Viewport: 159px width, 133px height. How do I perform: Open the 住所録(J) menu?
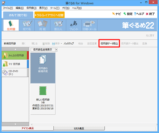click(x=31, y=8)
